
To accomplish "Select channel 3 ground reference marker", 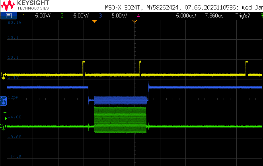I will (x=4, y=101).
